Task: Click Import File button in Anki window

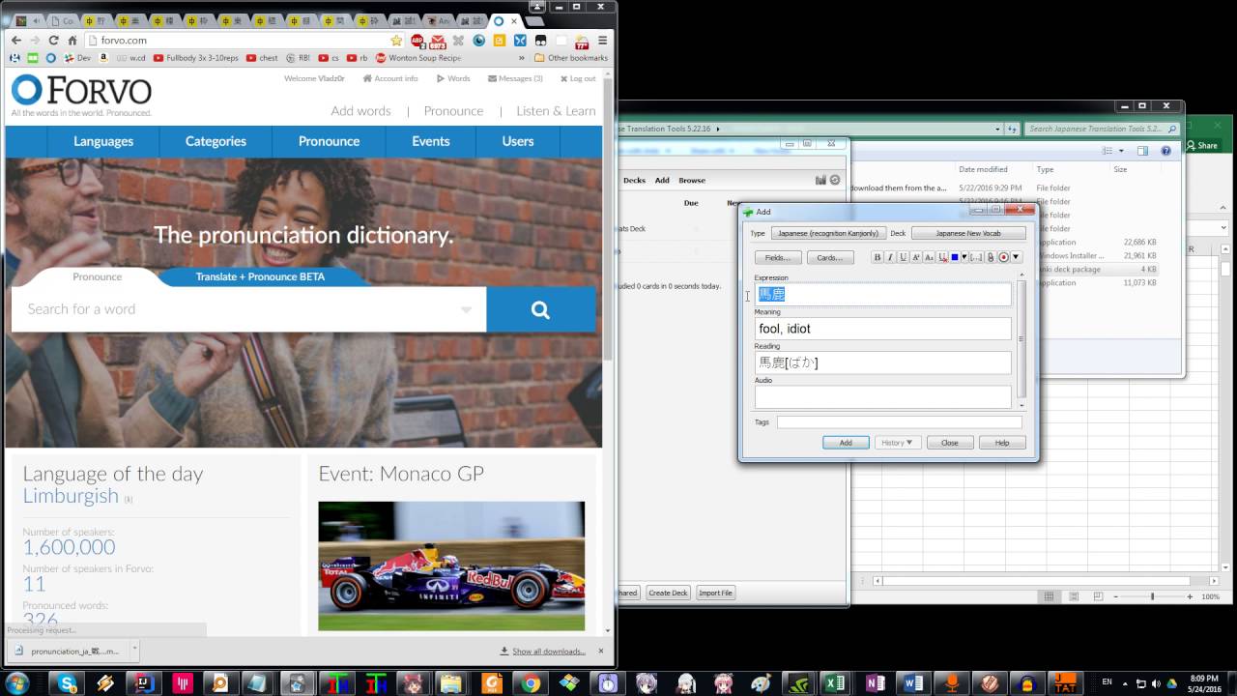Action: click(715, 593)
